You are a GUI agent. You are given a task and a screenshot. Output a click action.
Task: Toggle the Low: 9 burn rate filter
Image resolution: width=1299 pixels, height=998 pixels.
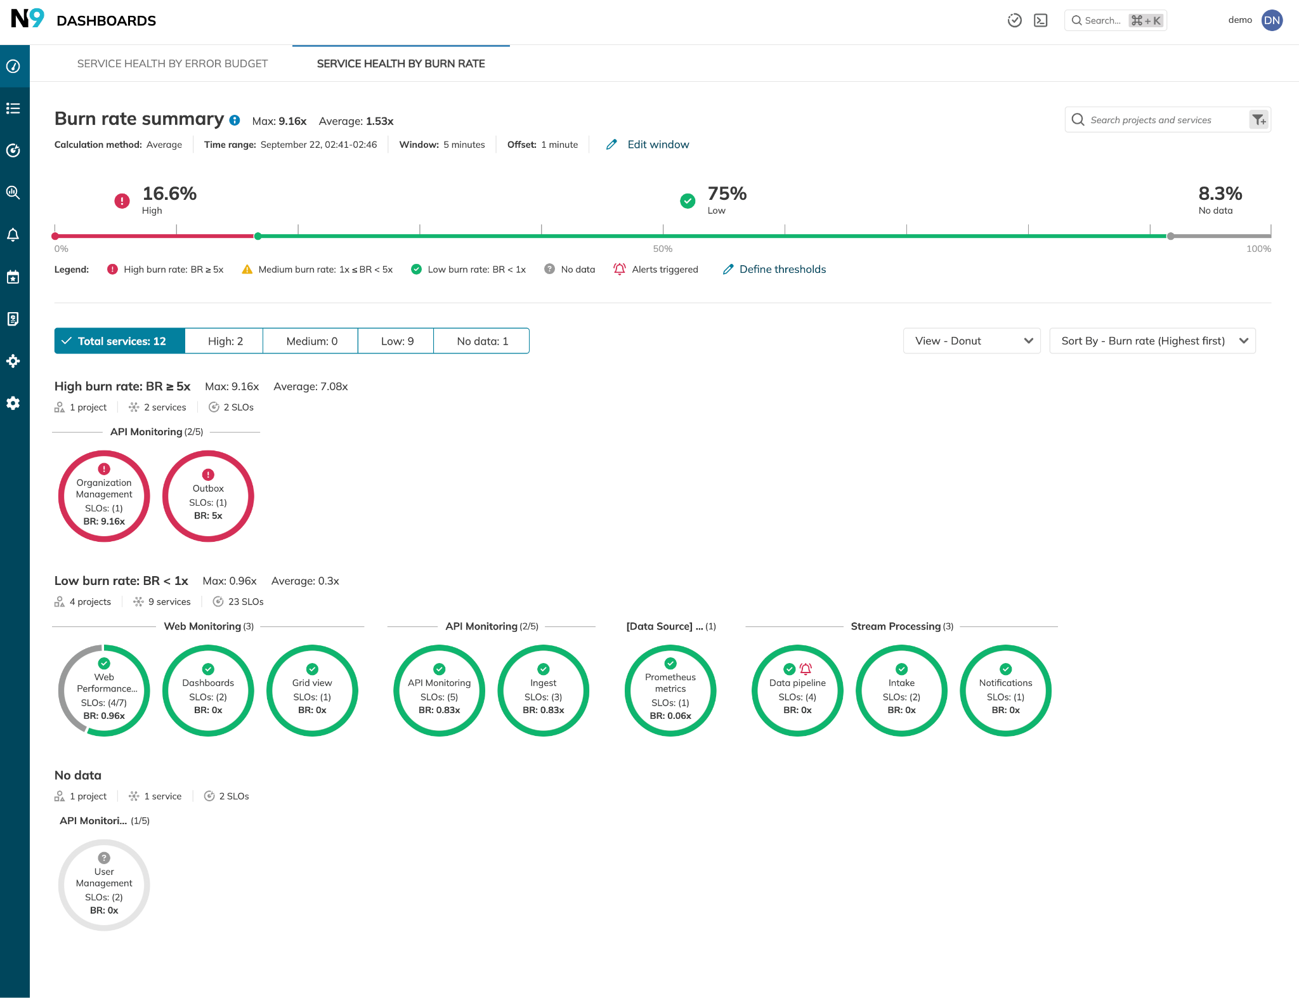pos(396,341)
